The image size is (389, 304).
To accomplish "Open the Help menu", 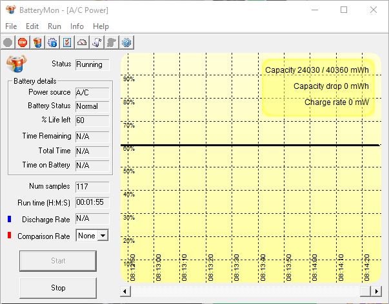I will (101, 26).
